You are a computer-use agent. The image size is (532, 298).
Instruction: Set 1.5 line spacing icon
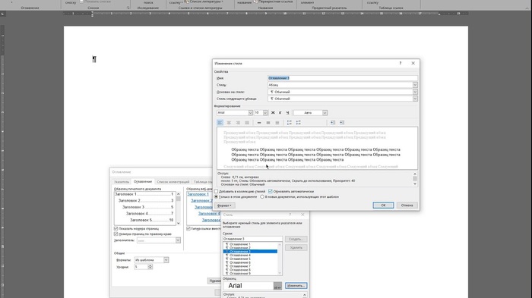pos(268,123)
